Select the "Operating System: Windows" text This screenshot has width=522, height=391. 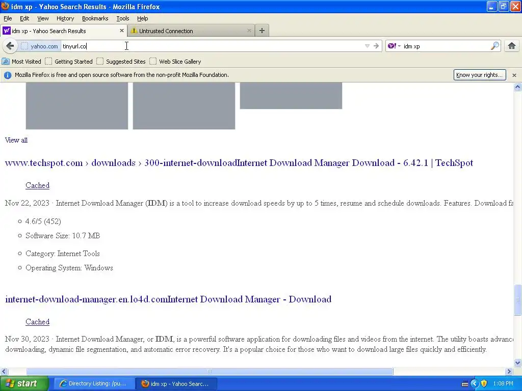coord(69,268)
